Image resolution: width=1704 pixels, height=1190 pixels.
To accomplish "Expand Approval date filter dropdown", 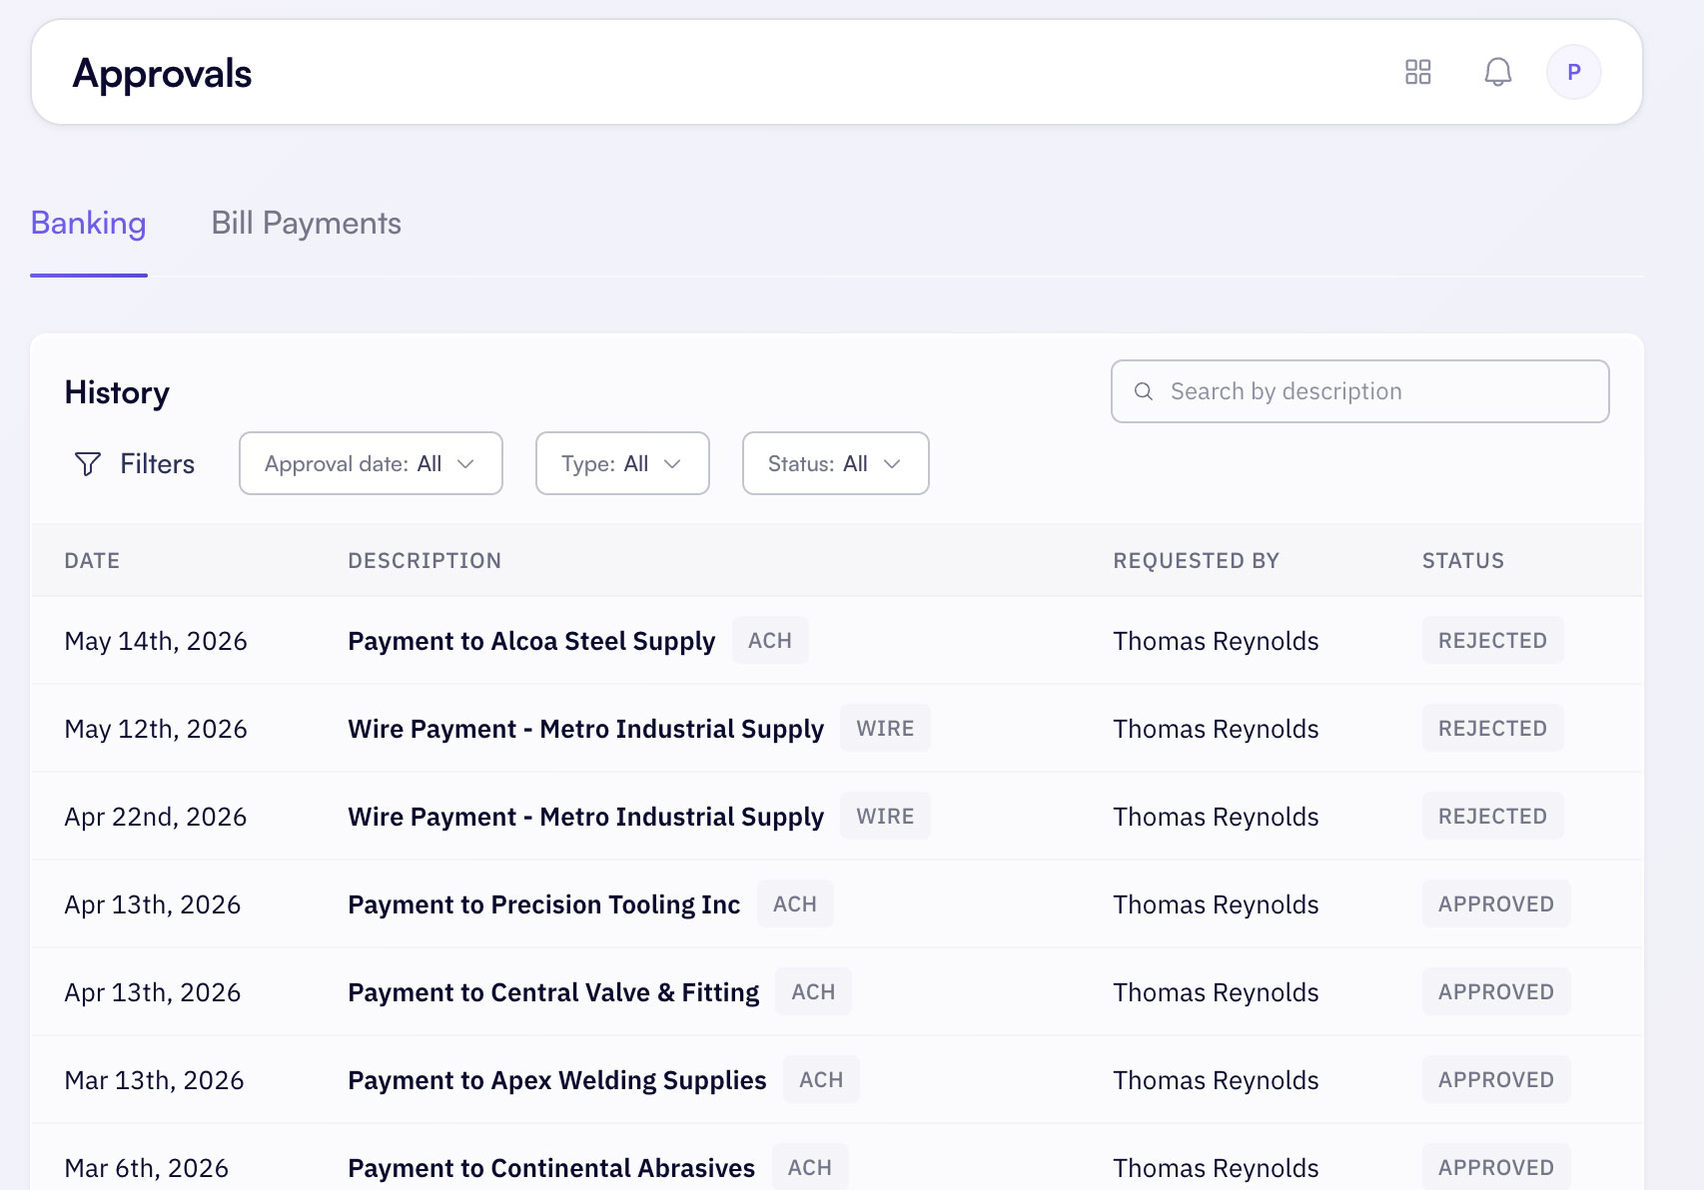I will 371,463.
